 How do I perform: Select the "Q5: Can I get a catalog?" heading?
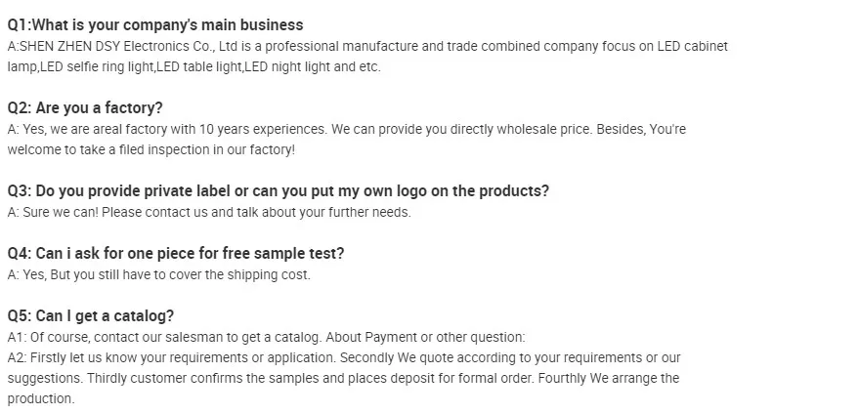[x=91, y=316]
